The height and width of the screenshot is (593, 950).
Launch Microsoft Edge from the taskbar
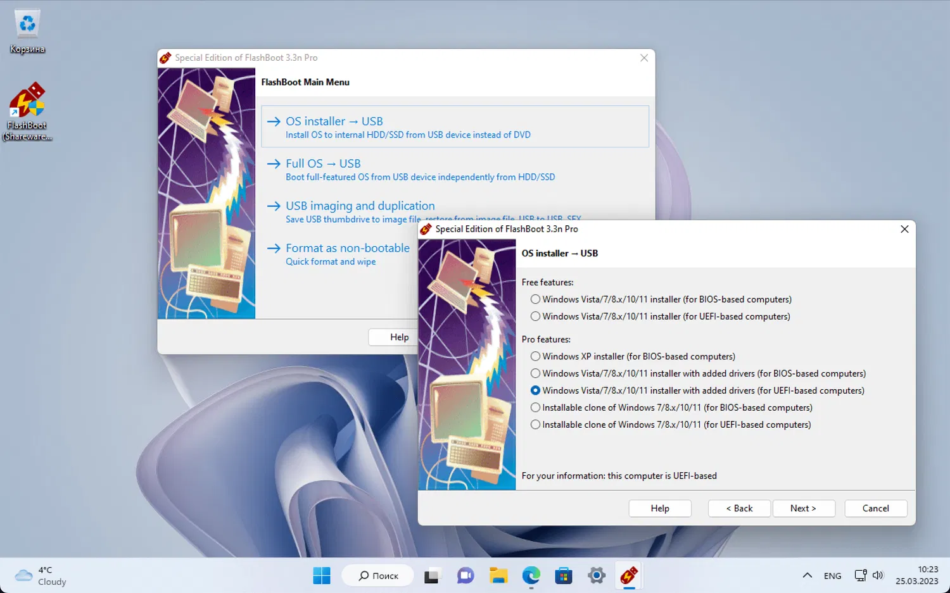pos(531,576)
